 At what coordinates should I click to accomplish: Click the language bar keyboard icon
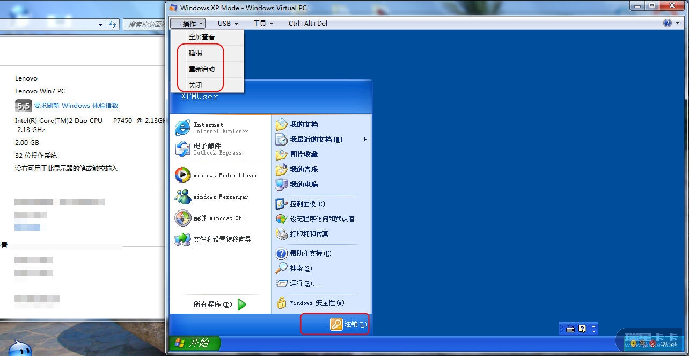click(570, 329)
